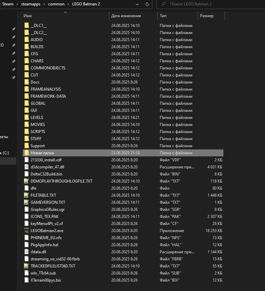Click the 18 253 КБ size value
Viewport: 265px width, 291px height.
click(x=214, y=231)
